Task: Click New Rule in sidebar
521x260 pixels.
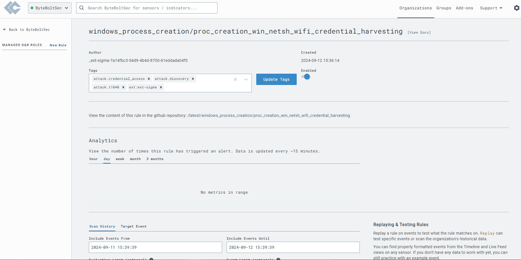Action: 58,45
